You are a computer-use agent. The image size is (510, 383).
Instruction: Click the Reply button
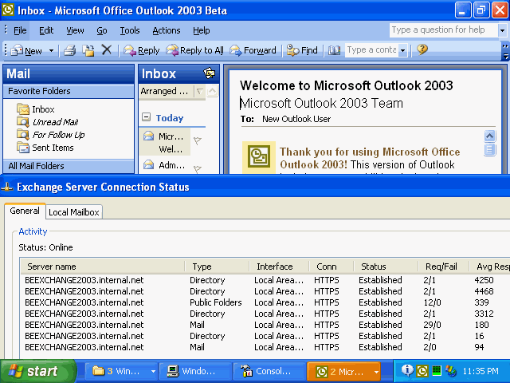point(142,50)
